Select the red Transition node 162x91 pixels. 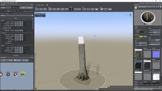15,74
